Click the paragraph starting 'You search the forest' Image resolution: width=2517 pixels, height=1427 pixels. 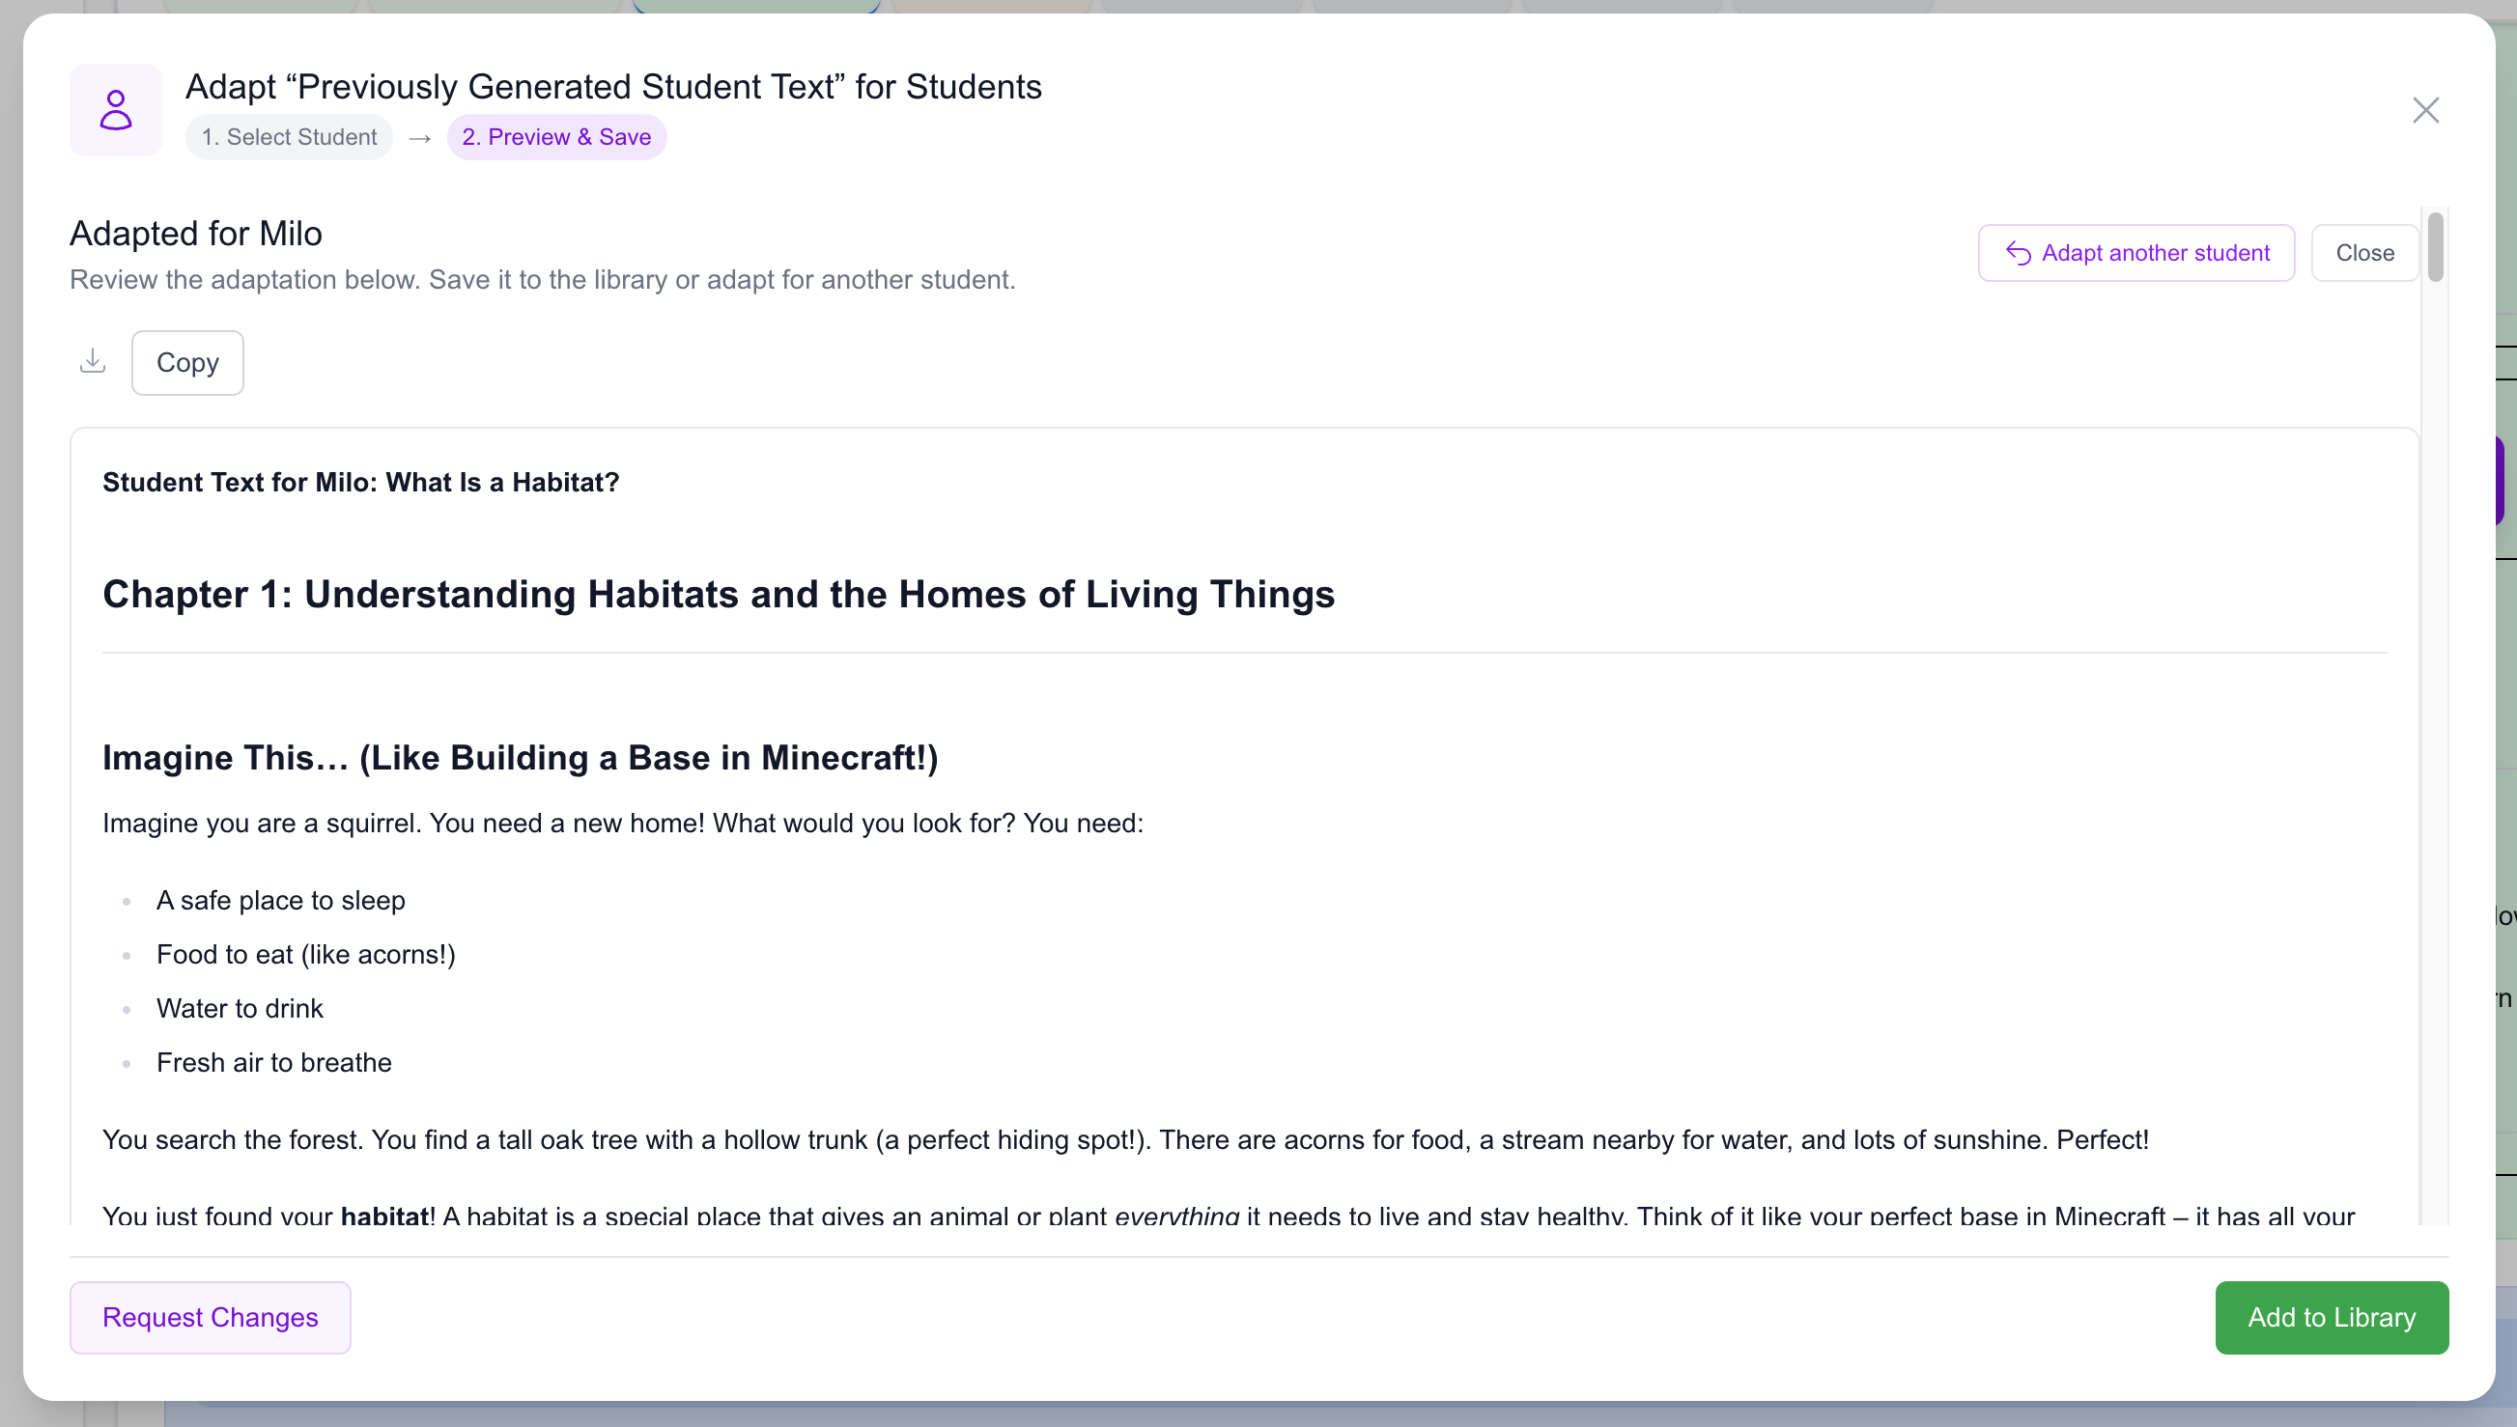coord(1125,1140)
